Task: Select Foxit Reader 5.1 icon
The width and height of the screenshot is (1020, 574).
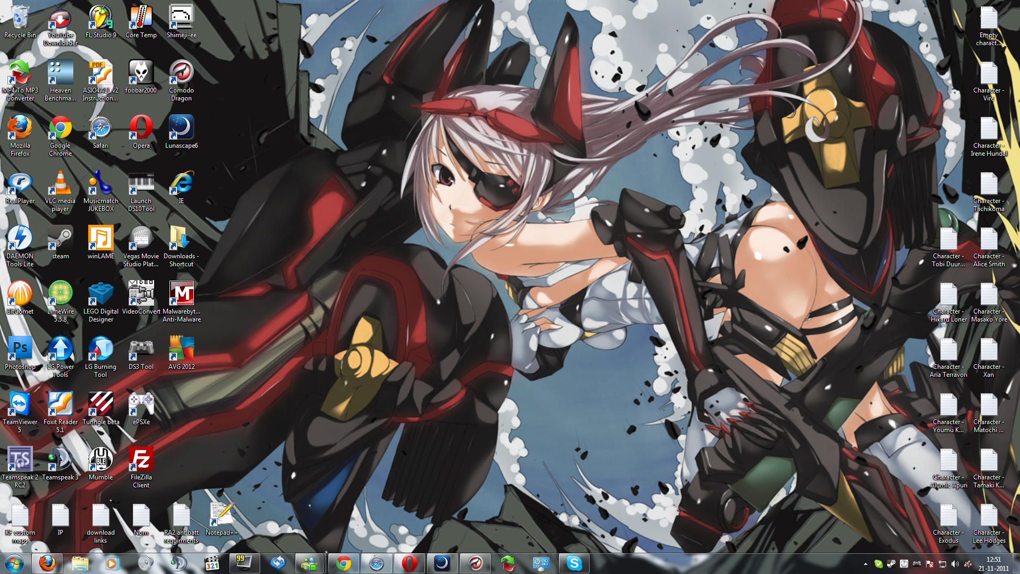Action: (61, 412)
